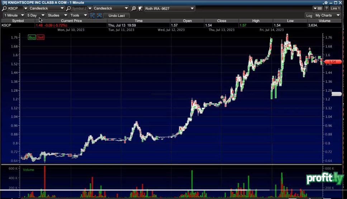Open the KSCP symbol dropdown arrow
347x199 pixels.
tap(25, 8)
